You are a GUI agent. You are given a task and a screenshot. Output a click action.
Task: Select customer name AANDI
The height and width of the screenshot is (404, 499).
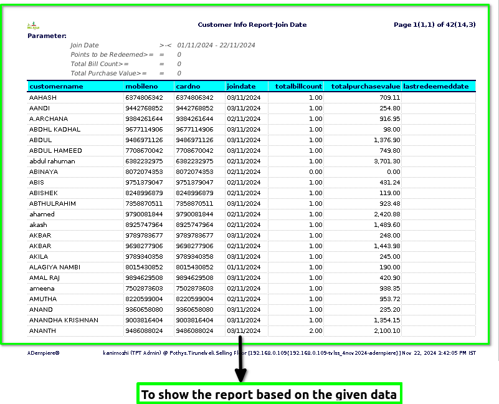click(39, 108)
